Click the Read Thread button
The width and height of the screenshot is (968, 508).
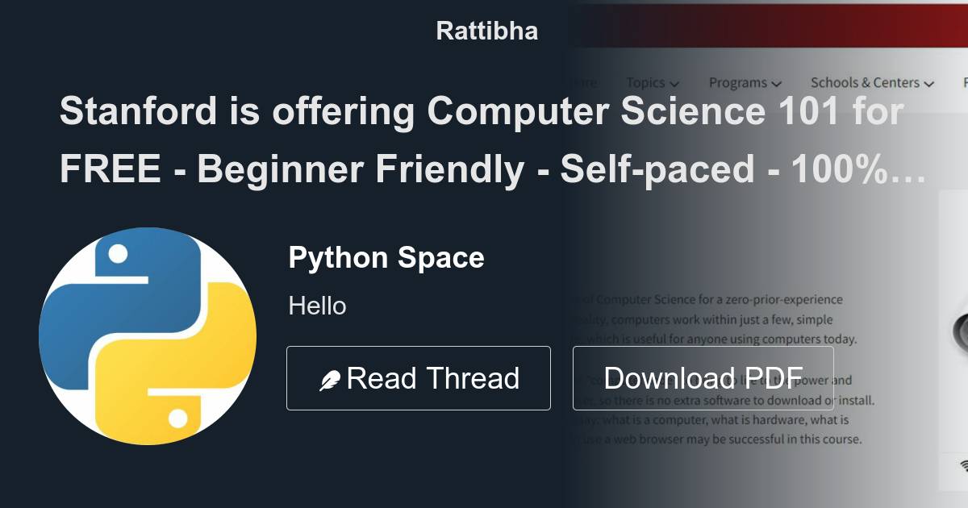pos(418,377)
